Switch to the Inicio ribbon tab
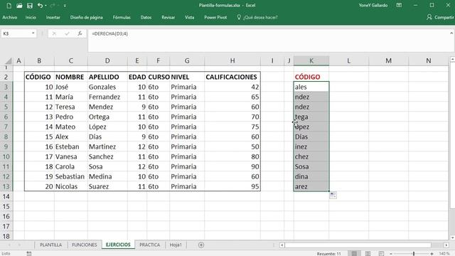 click(31, 17)
